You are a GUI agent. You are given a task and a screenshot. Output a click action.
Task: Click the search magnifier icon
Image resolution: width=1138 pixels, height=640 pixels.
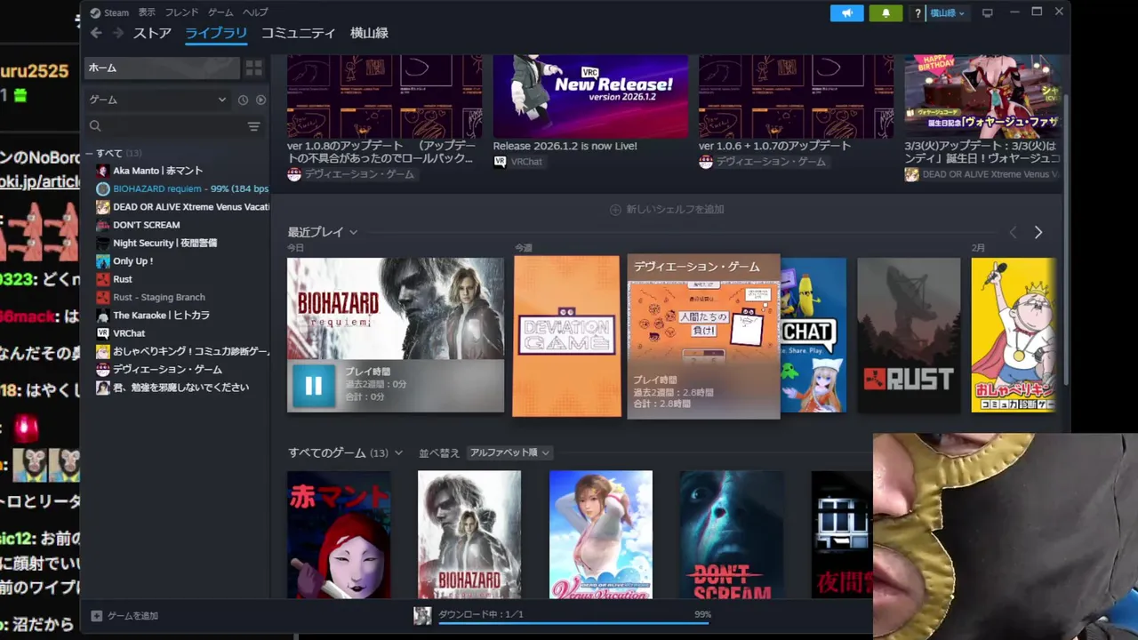click(x=95, y=126)
